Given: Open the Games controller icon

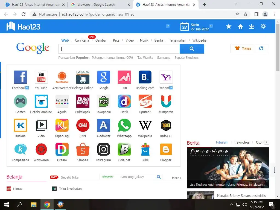Looking at the screenshot, I should tap(20, 101).
